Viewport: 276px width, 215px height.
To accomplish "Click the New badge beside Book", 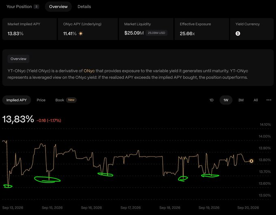I will pos(71,100).
